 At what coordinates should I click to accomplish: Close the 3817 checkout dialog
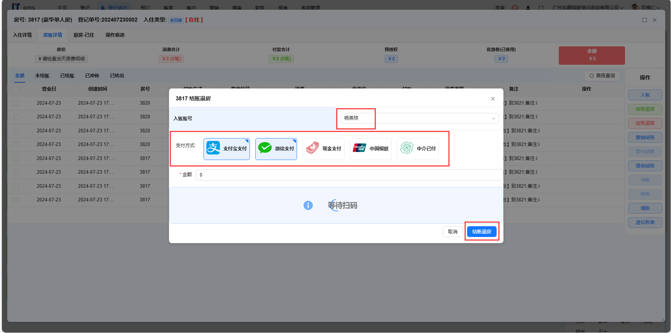tap(493, 99)
